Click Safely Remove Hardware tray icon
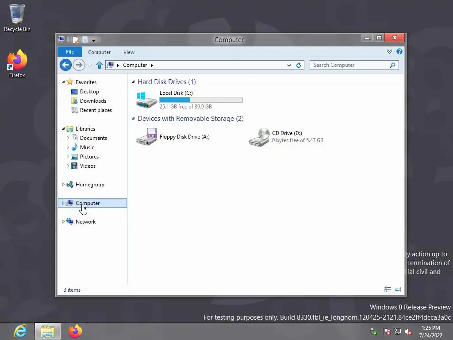Viewport: 453px width, 340px height. (374, 332)
